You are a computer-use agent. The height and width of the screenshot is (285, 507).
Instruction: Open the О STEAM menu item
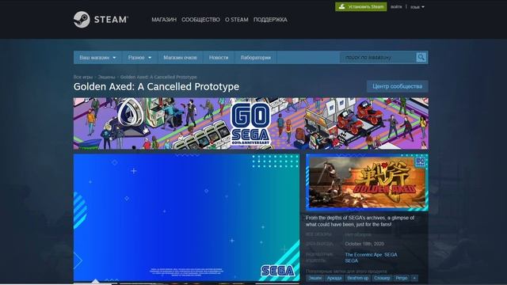[237, 20]
